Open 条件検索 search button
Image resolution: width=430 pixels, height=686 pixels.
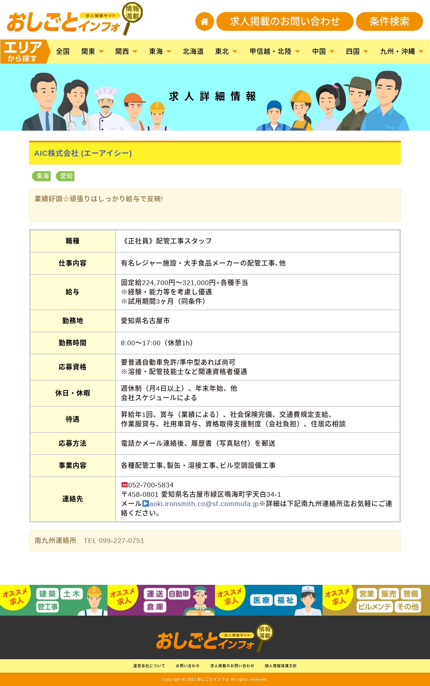(389, 21)
